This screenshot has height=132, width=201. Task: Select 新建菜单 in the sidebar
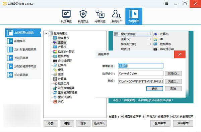click(23, 41)
